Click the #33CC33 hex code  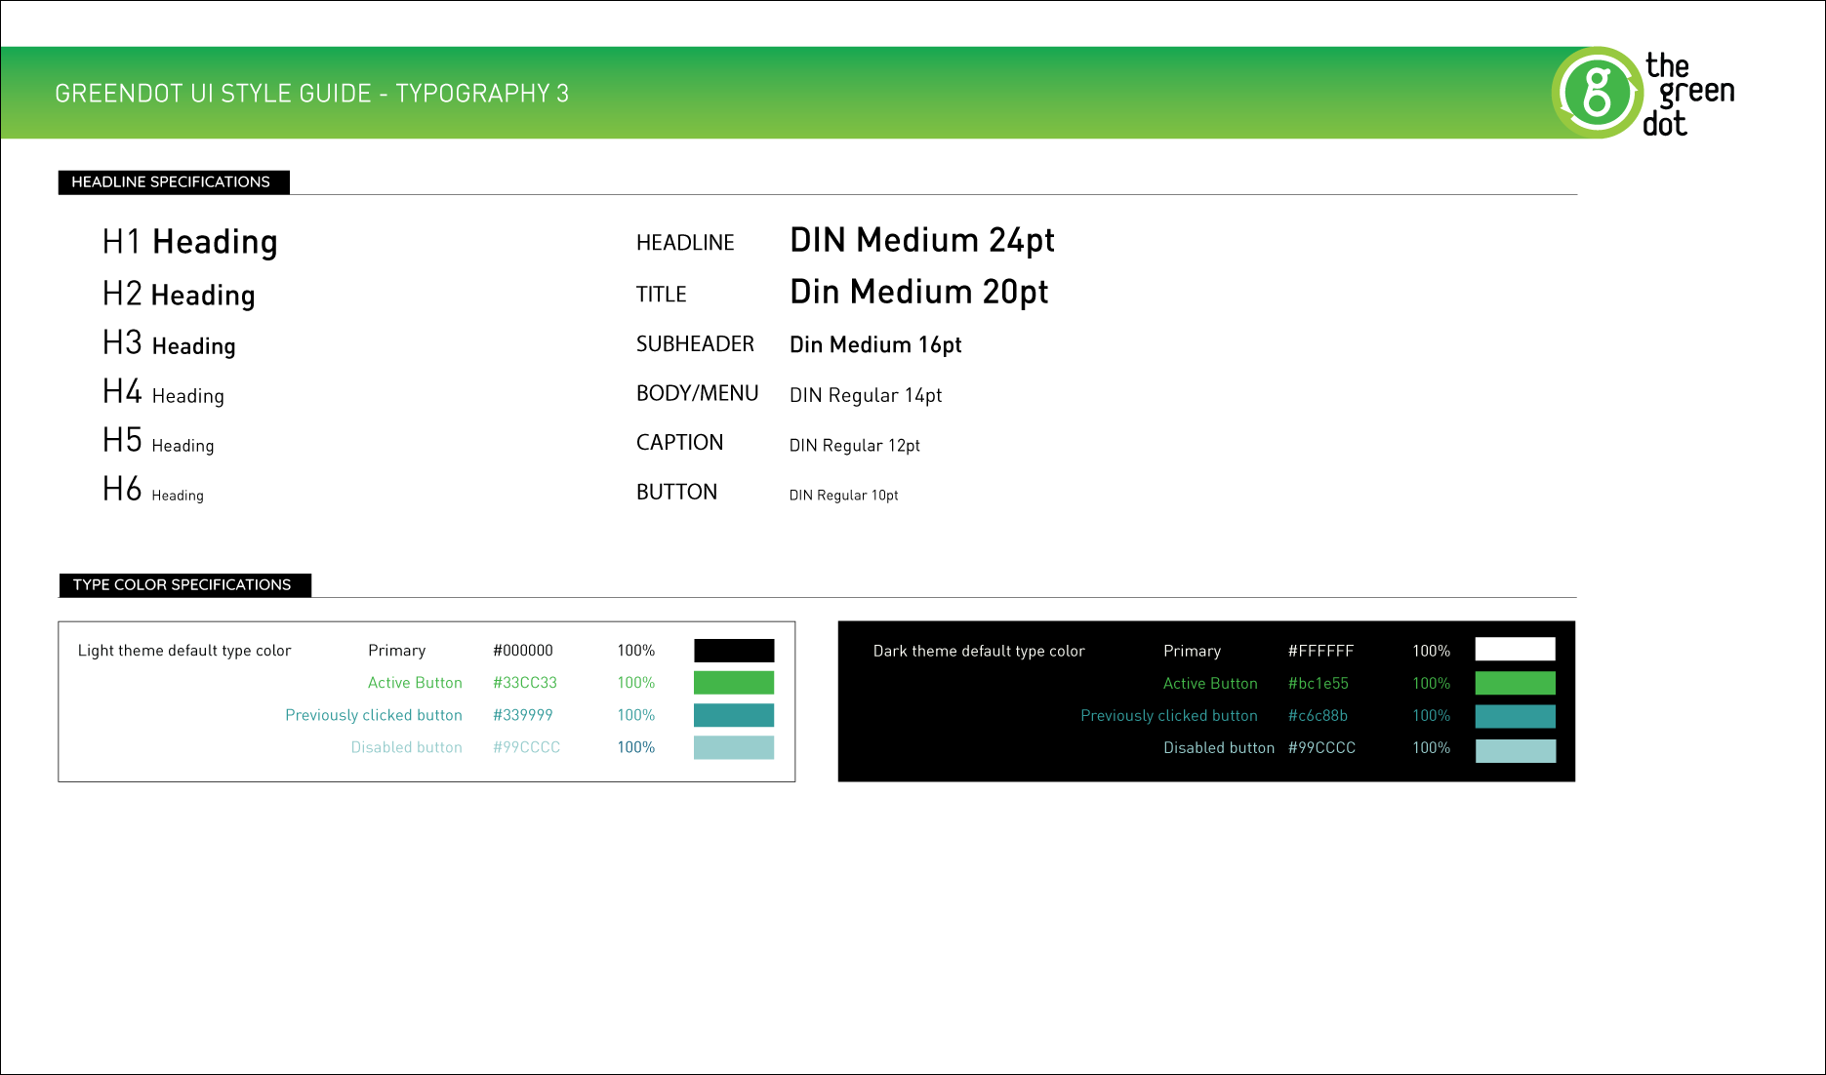pos(524,683)
